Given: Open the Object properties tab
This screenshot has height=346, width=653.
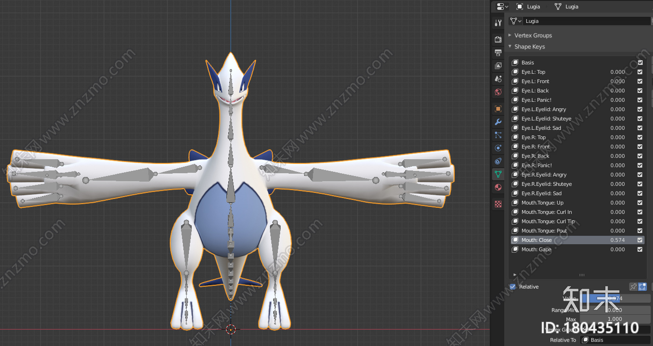Looking at the screenshot, I should [498, 109].
